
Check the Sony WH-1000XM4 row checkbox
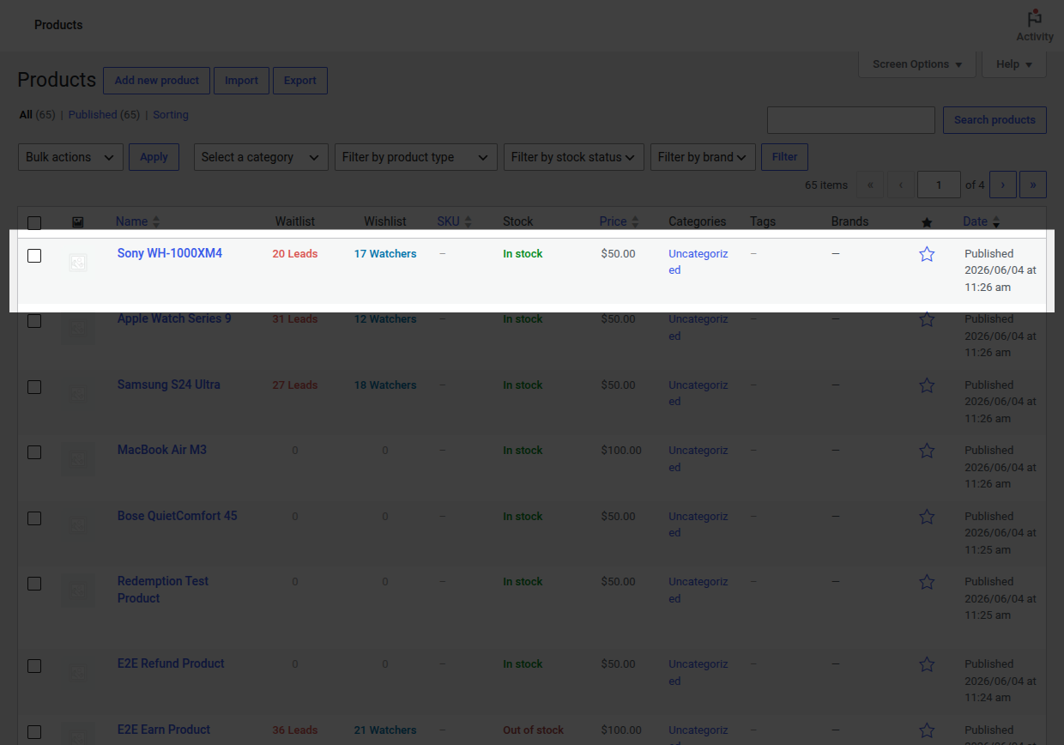[x=34, y=256]
